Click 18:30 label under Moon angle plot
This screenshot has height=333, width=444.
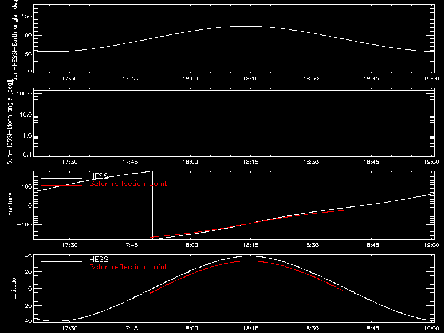click(311, 162)
